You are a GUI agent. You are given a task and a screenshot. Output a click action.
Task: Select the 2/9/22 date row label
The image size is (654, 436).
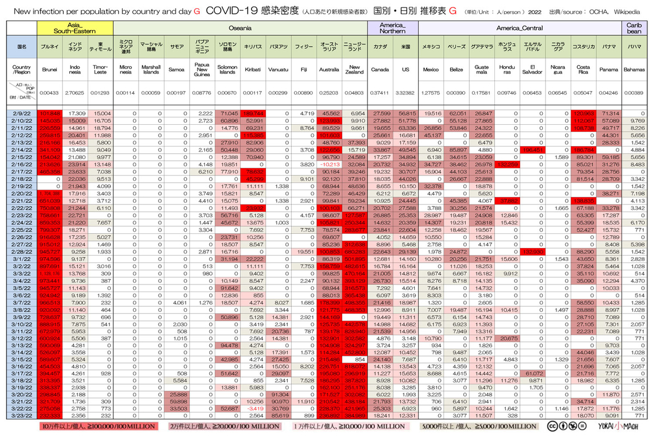pos(22,112)
